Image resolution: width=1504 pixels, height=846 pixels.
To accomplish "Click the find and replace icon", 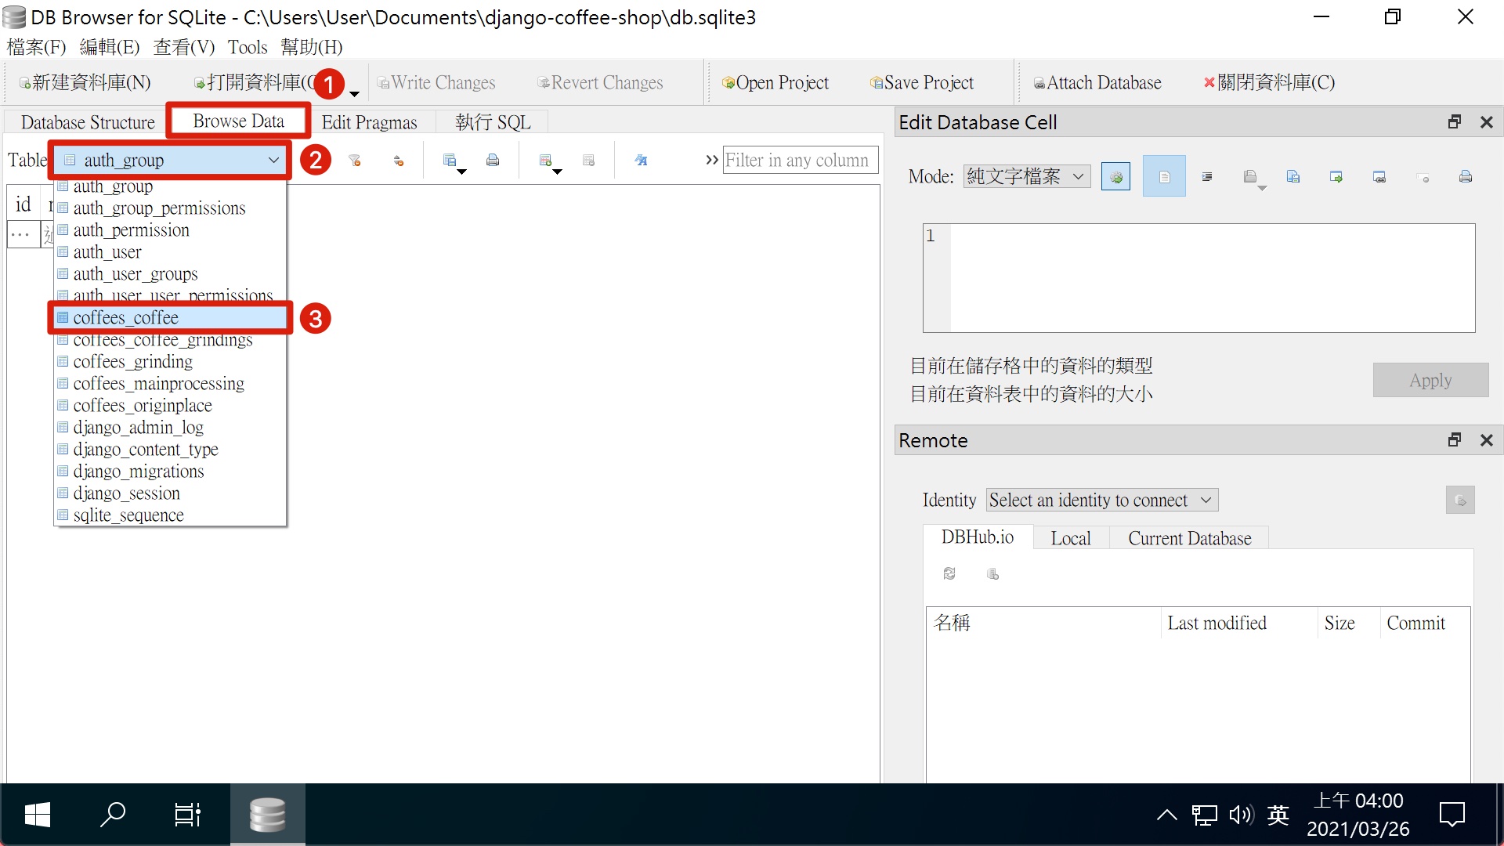I will [x=641, y=161].
